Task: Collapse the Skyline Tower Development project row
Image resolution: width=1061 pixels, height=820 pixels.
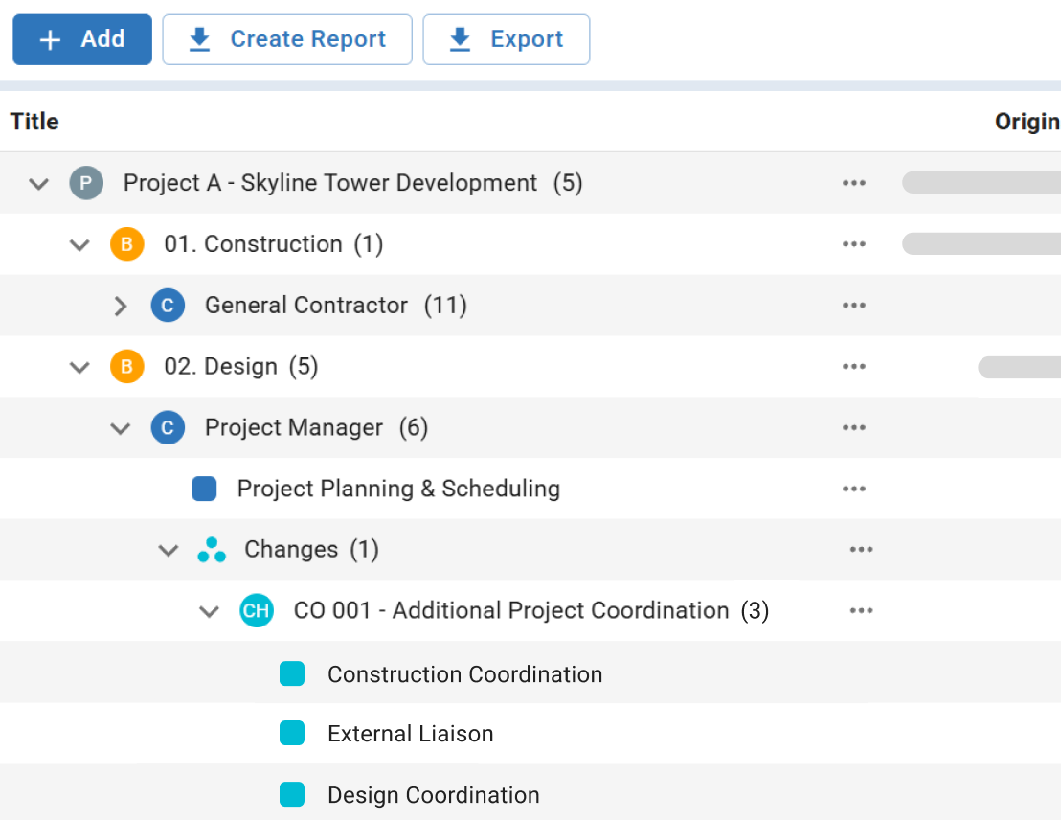Action: coord(38,182)
